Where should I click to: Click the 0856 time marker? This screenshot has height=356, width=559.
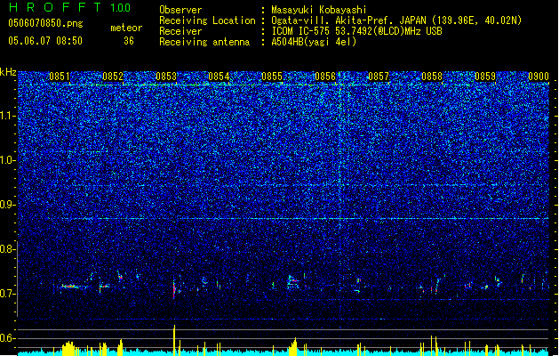pyautogui.click(x=325, y=77)
